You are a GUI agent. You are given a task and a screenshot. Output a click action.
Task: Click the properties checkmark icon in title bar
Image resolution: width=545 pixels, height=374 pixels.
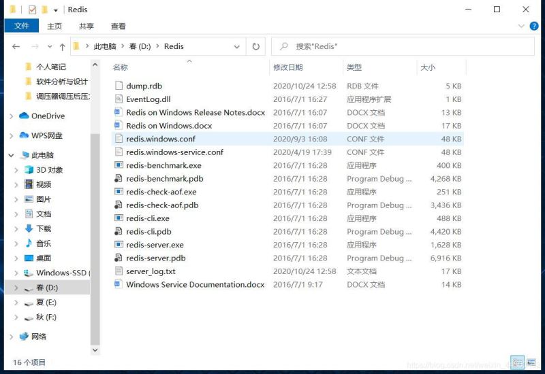tap(32, 10)
